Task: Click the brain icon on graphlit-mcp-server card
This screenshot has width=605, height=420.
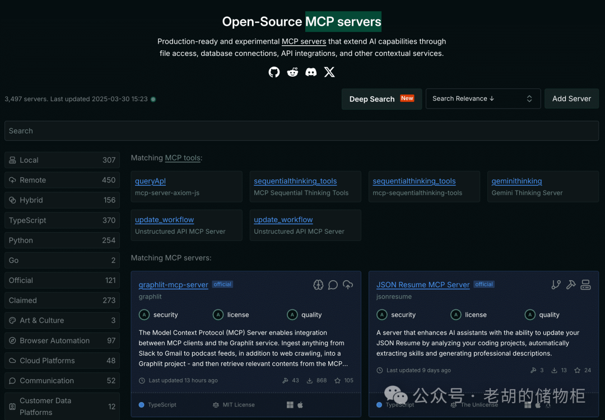Action: (x=318, y=285)
